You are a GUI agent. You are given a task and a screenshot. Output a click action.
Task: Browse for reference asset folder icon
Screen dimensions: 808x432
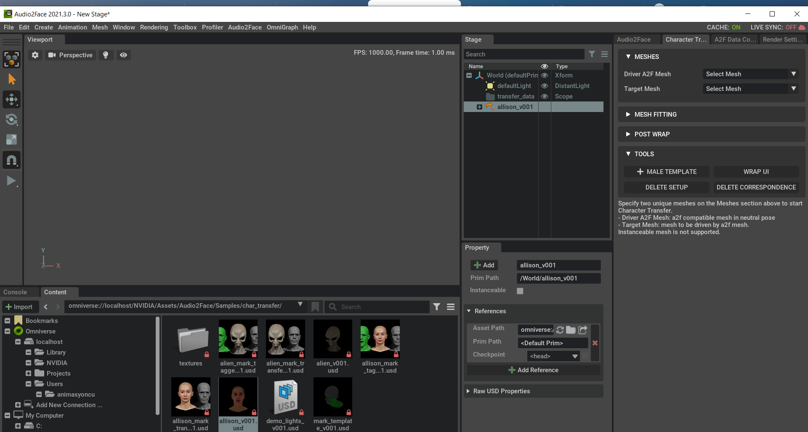click(x=571, y=330)
